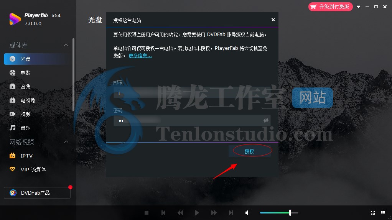This screenshot has width=392, height=220.
Task: Open the 更多信息 link
Action: point(140,56)
